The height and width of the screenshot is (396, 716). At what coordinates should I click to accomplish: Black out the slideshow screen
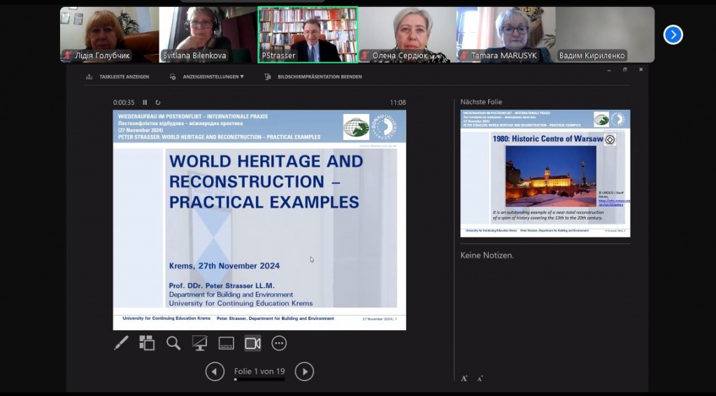click(x=199, y=343)
